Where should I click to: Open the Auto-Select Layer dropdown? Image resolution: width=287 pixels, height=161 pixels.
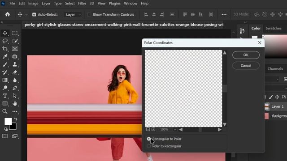click(73, 15)
